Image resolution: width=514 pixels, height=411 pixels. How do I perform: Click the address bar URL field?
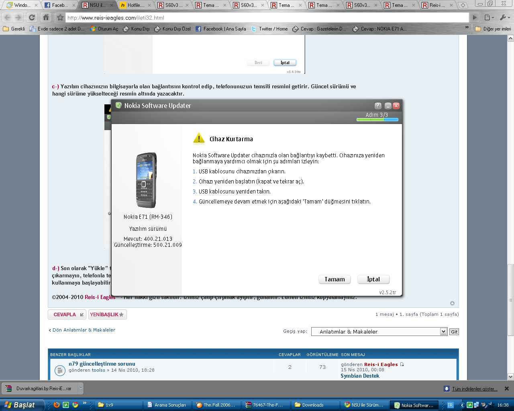267,18
